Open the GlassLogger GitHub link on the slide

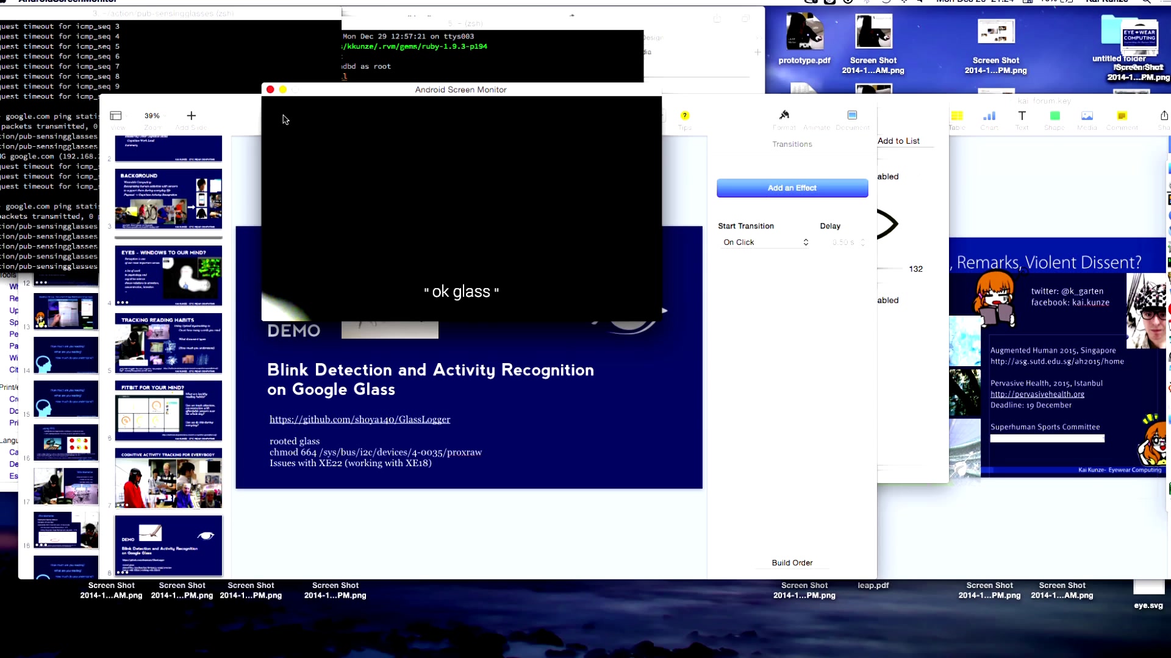click(x=360, y=419)
